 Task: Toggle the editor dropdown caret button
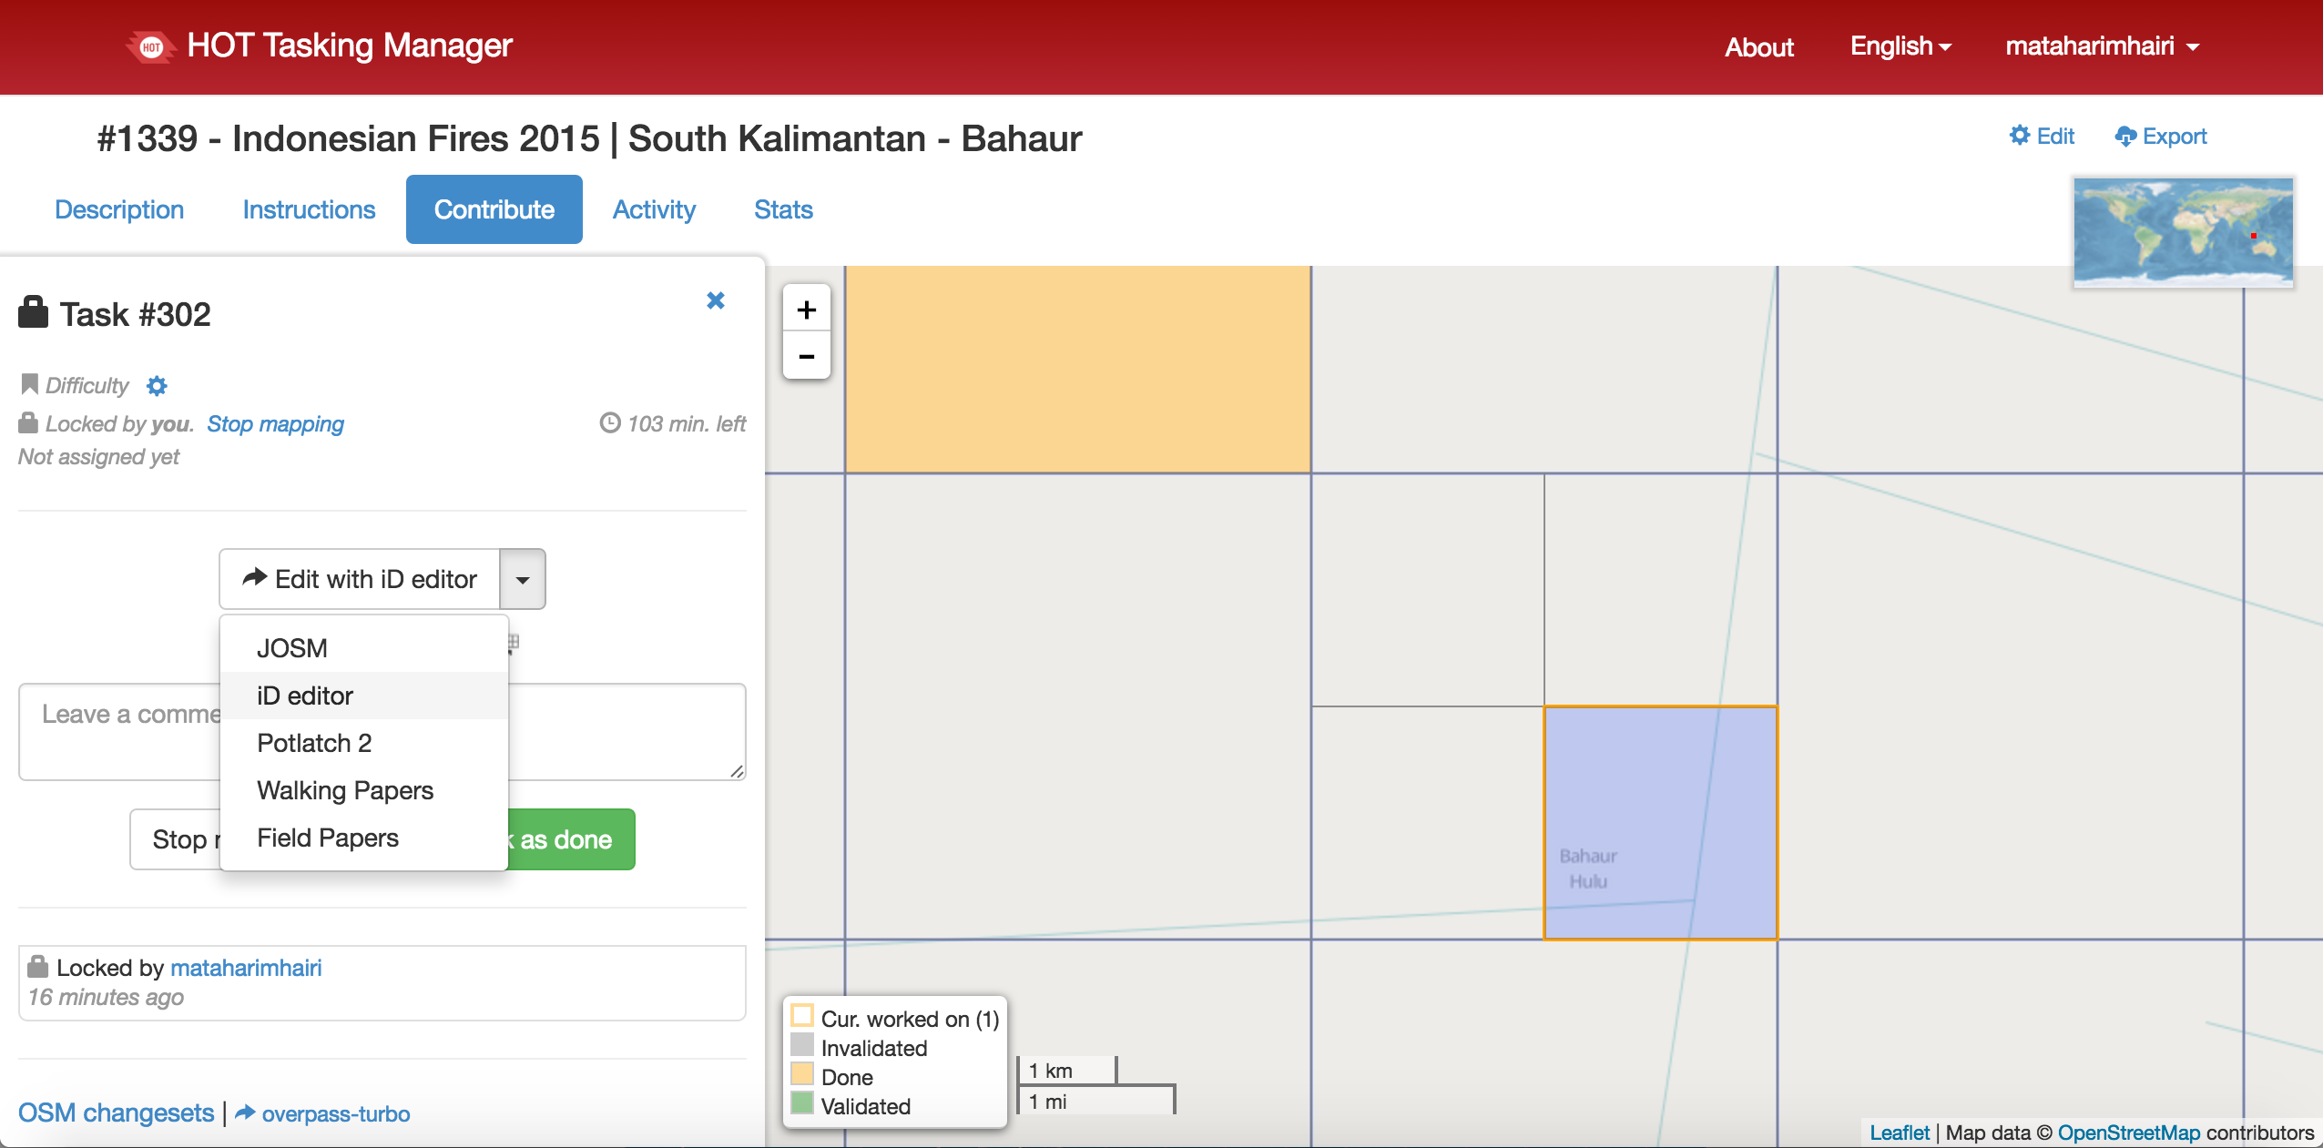pyautogui.click(x=523, y=579)
